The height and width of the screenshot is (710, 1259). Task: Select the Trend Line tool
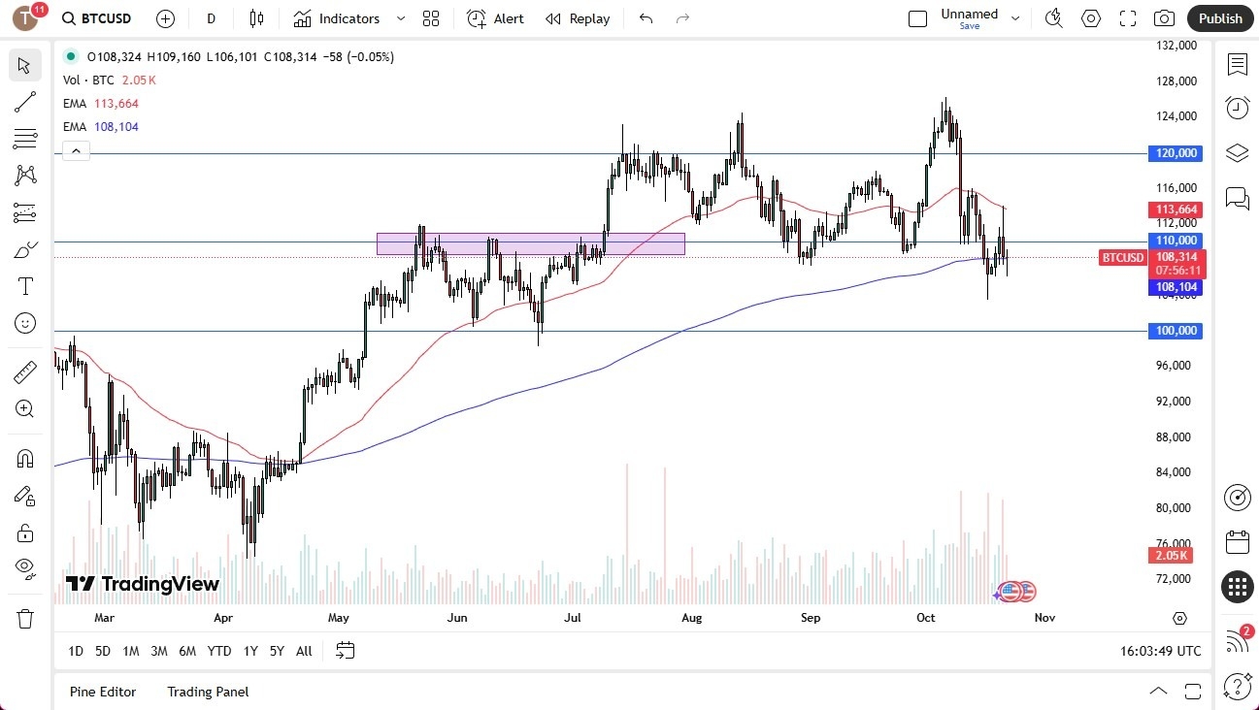coord(25,102)
